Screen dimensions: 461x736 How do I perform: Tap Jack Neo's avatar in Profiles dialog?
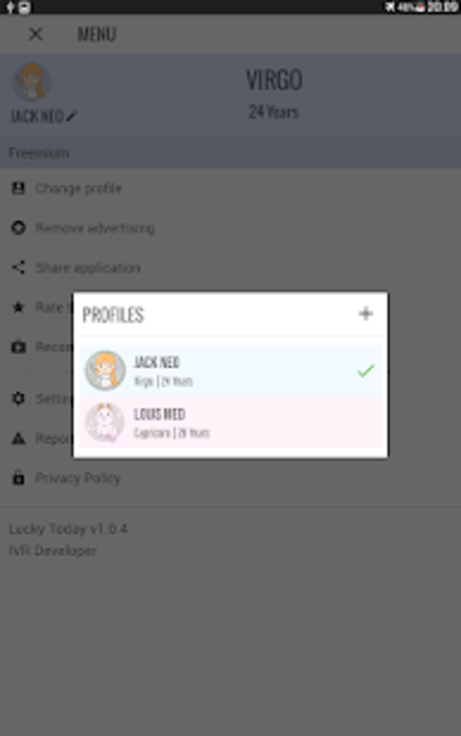(105, 371)
